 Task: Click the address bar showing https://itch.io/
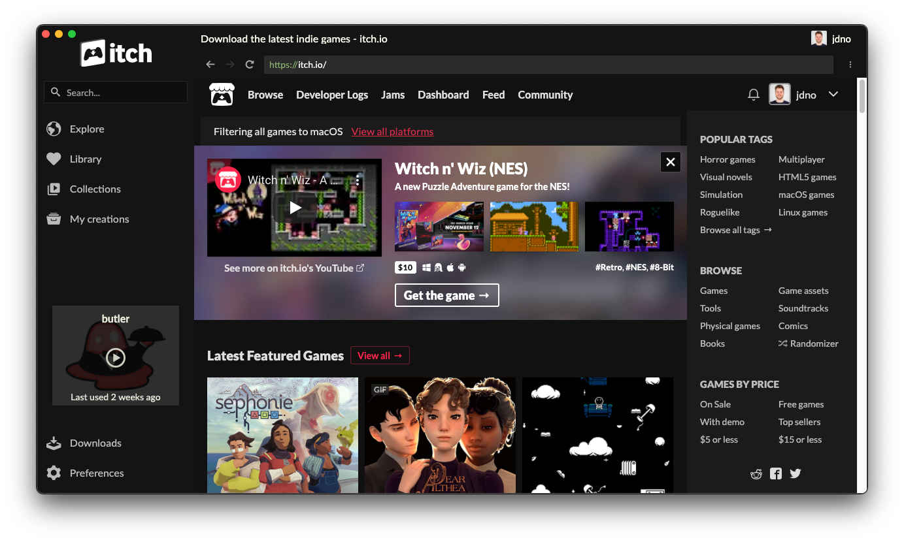[x=548, y=64]
